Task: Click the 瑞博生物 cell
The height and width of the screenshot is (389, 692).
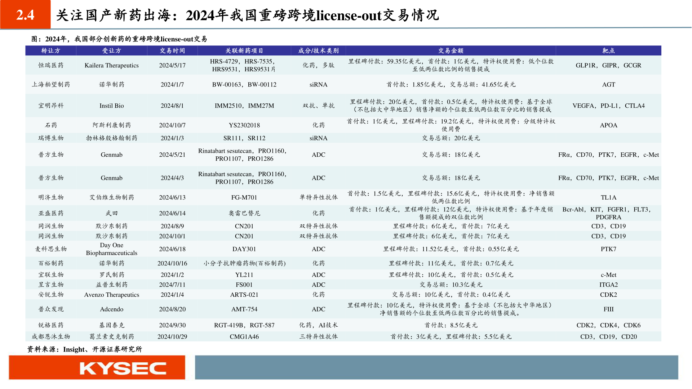Action: click(51, 138)
